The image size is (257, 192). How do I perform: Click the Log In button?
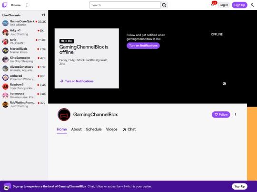[224, 5]
